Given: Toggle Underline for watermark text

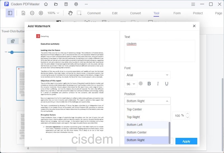Looking at the screenshot, I should point(167,84).
